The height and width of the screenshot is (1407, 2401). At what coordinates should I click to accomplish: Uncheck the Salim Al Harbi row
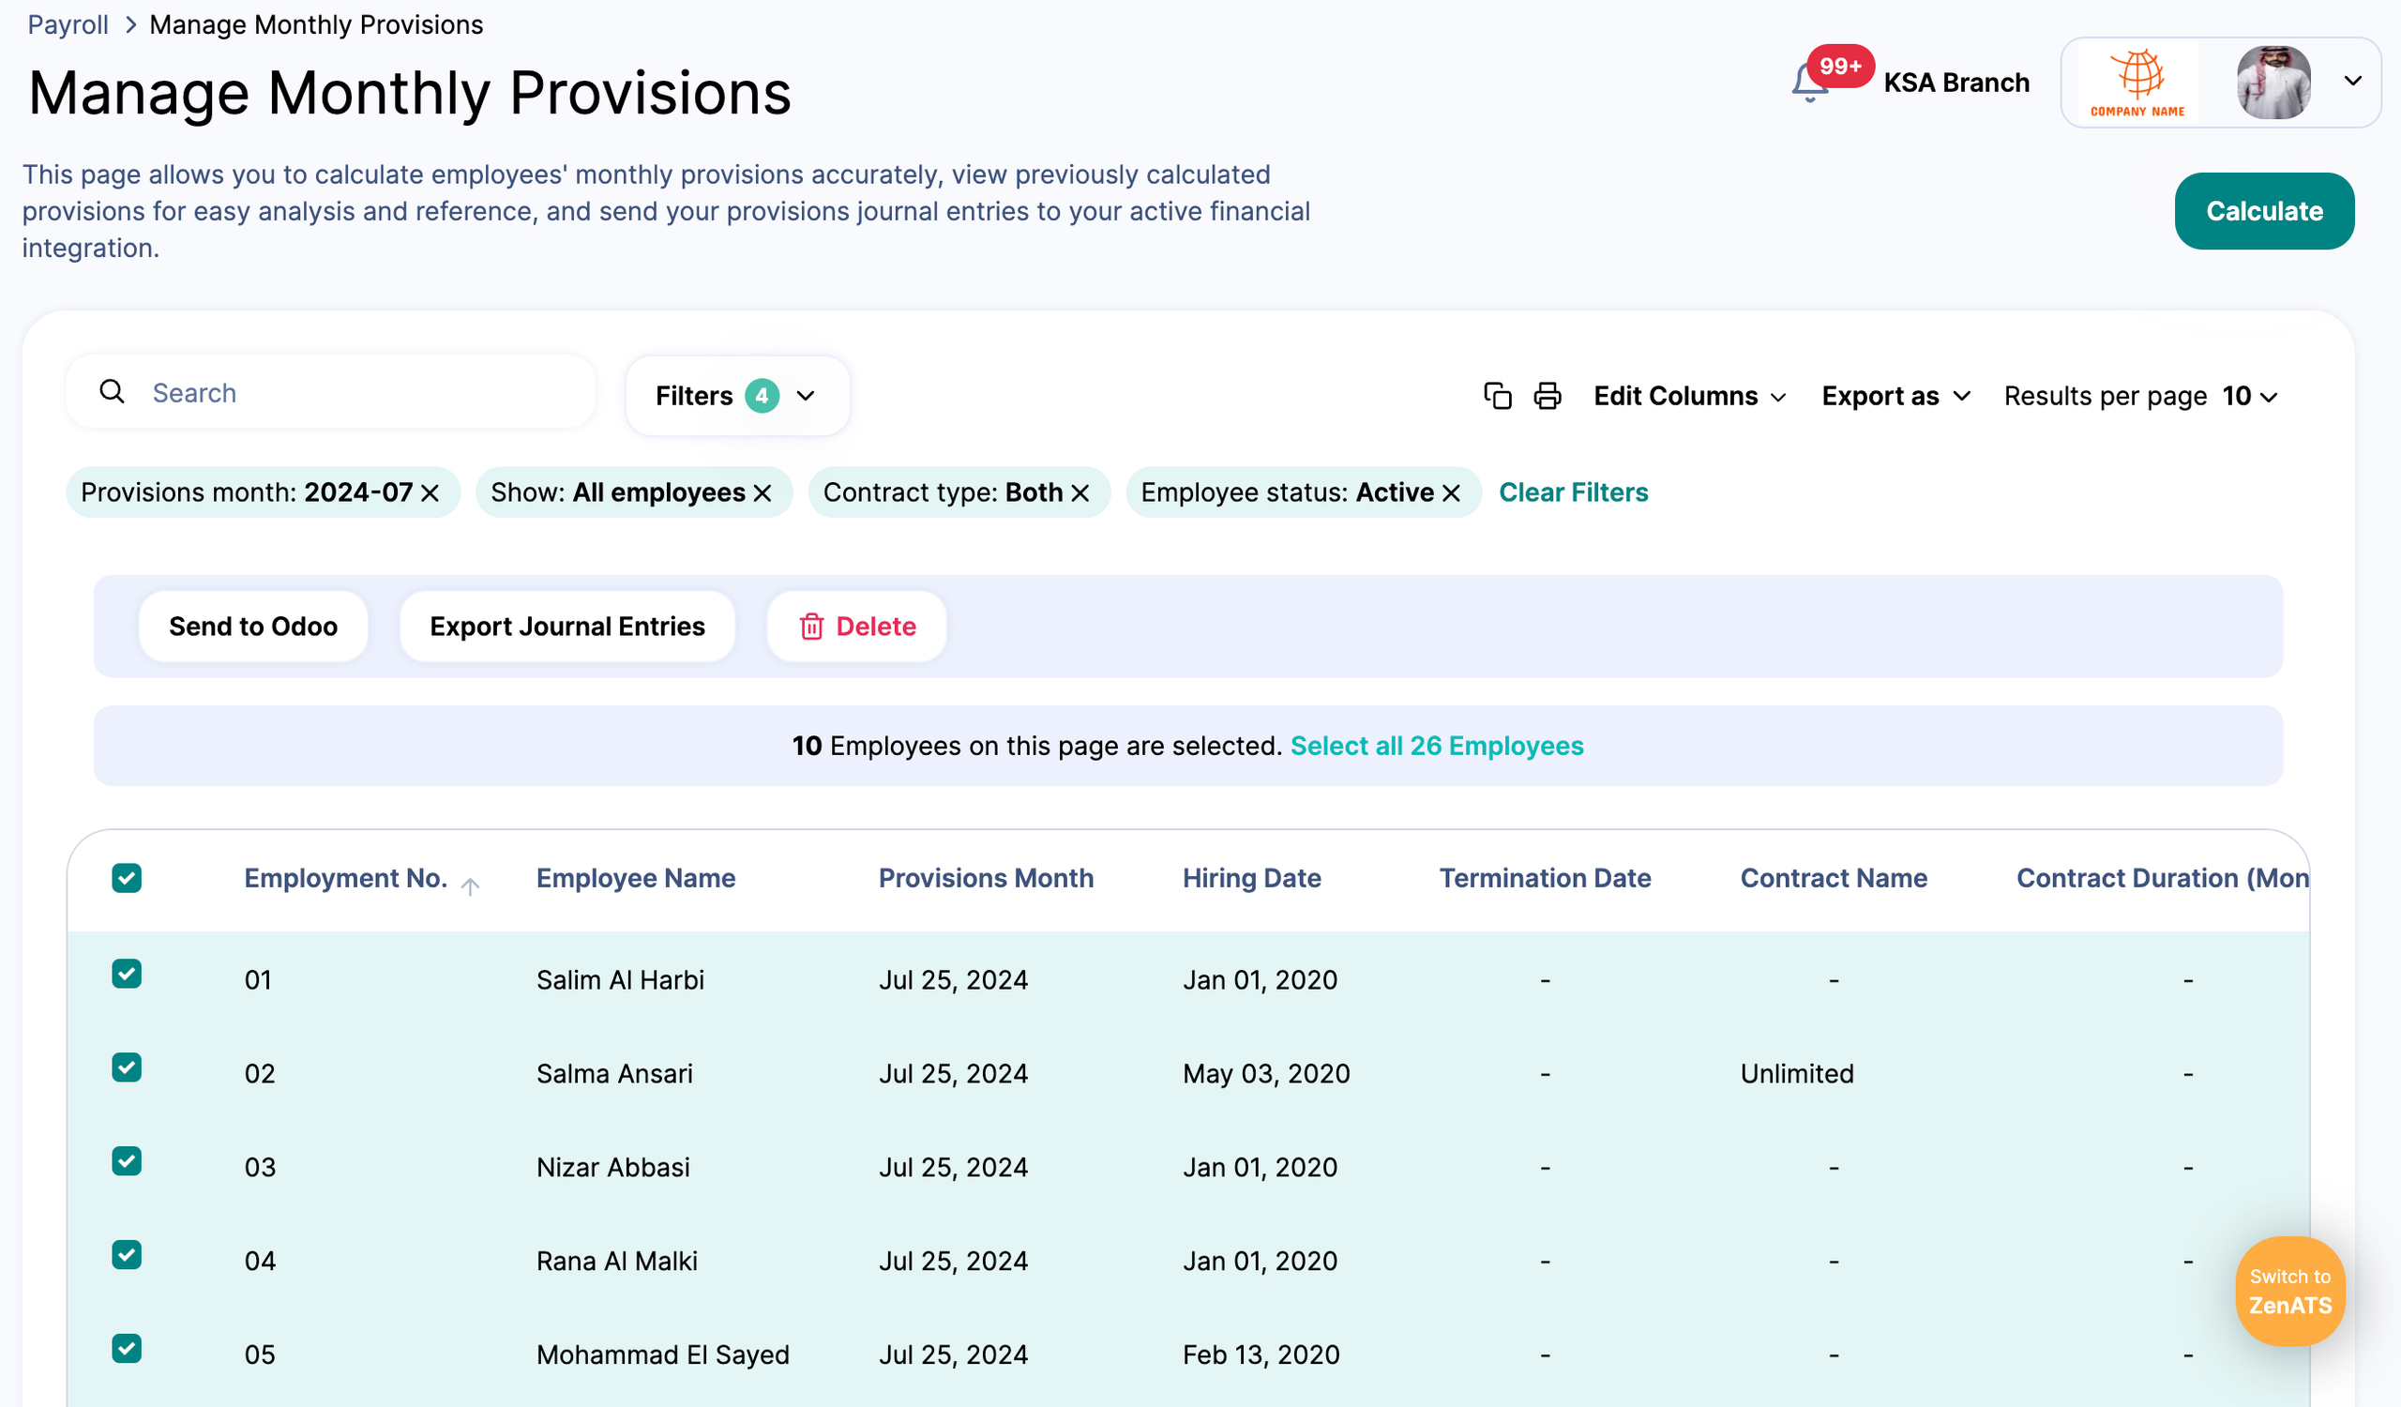tap(127, 974)
